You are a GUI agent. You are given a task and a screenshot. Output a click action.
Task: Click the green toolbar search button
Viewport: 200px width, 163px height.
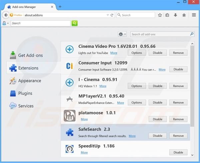coord(75,23)
